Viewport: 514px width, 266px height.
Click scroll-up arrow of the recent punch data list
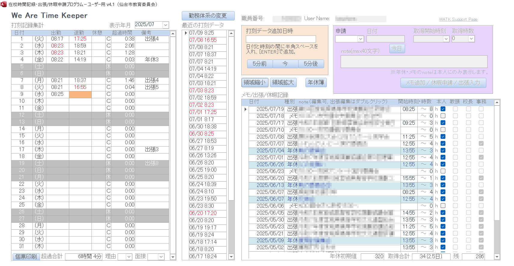click(231, 33)
